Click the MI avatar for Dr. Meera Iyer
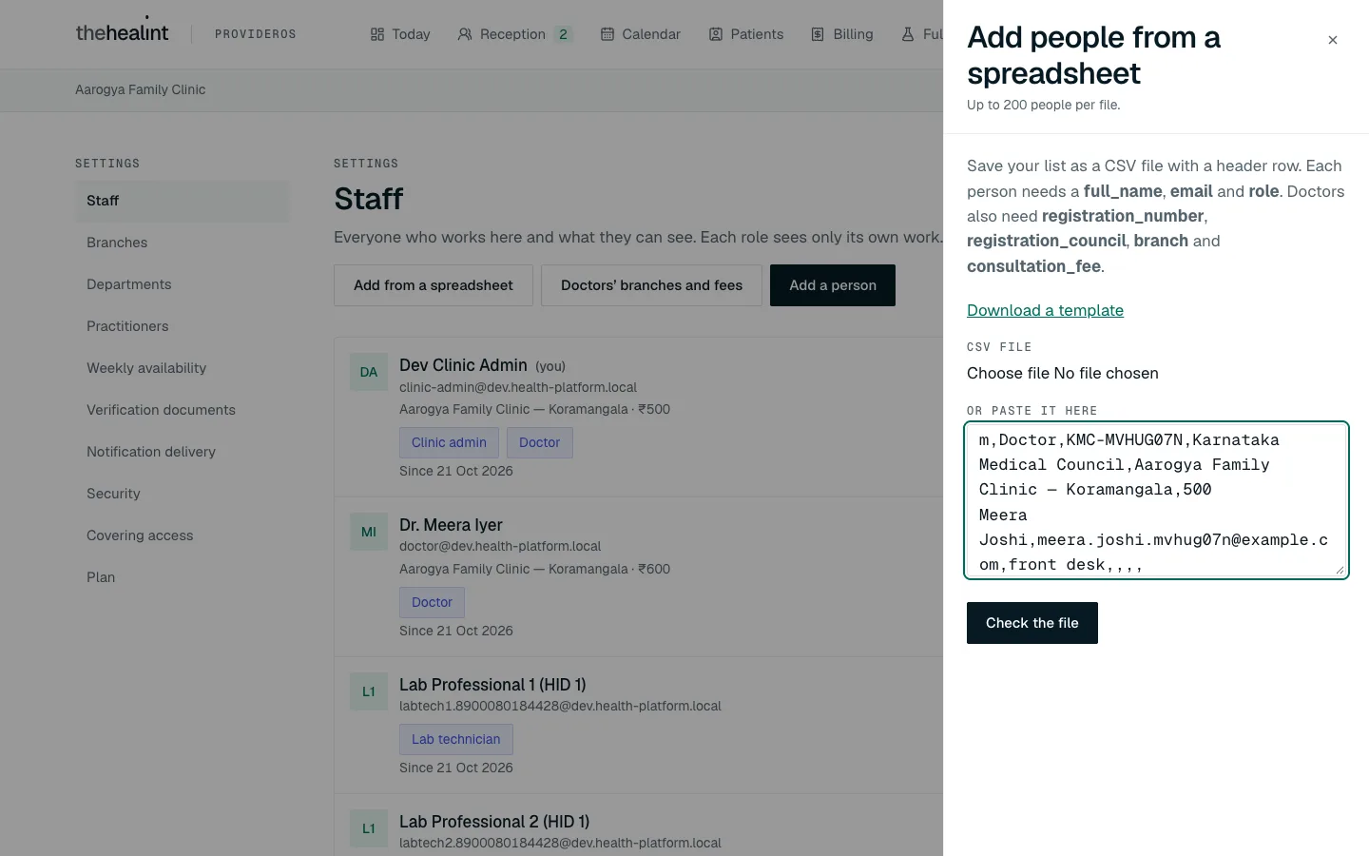1369x856 pixels. click(x=369, y=532)
